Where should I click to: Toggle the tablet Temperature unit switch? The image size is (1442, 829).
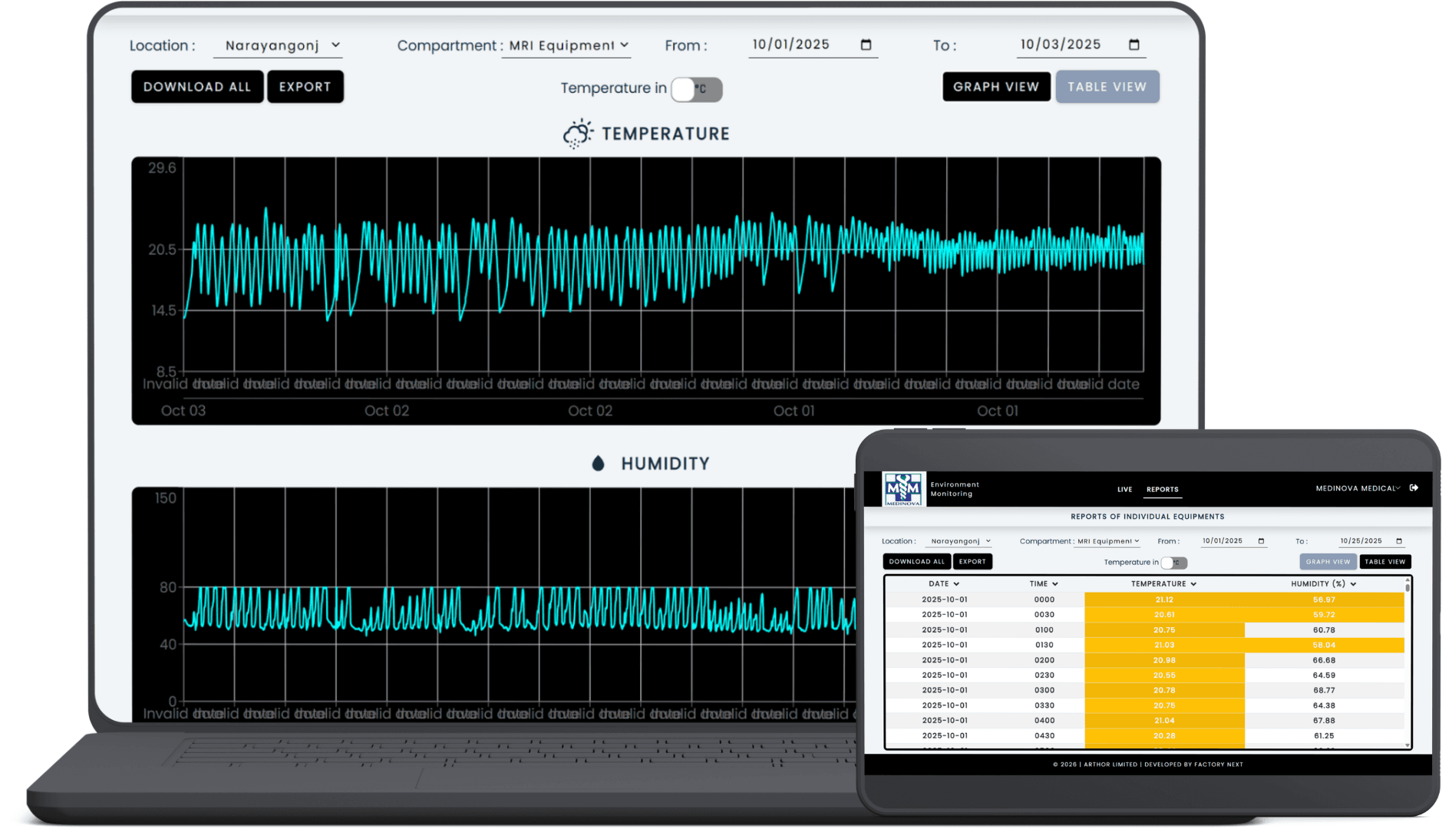[x=1174, y=563]
